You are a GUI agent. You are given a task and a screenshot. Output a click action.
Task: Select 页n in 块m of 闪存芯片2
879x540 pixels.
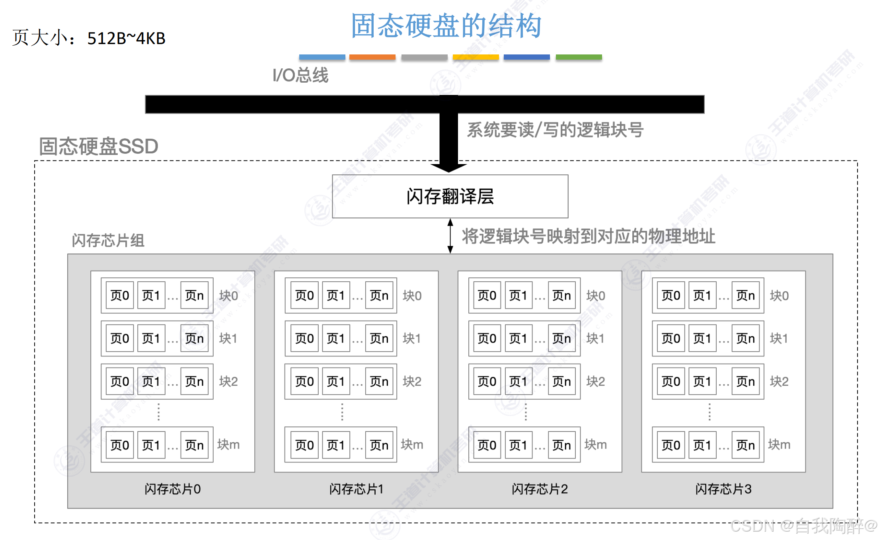pyautogui.click(x=561, y=445)
